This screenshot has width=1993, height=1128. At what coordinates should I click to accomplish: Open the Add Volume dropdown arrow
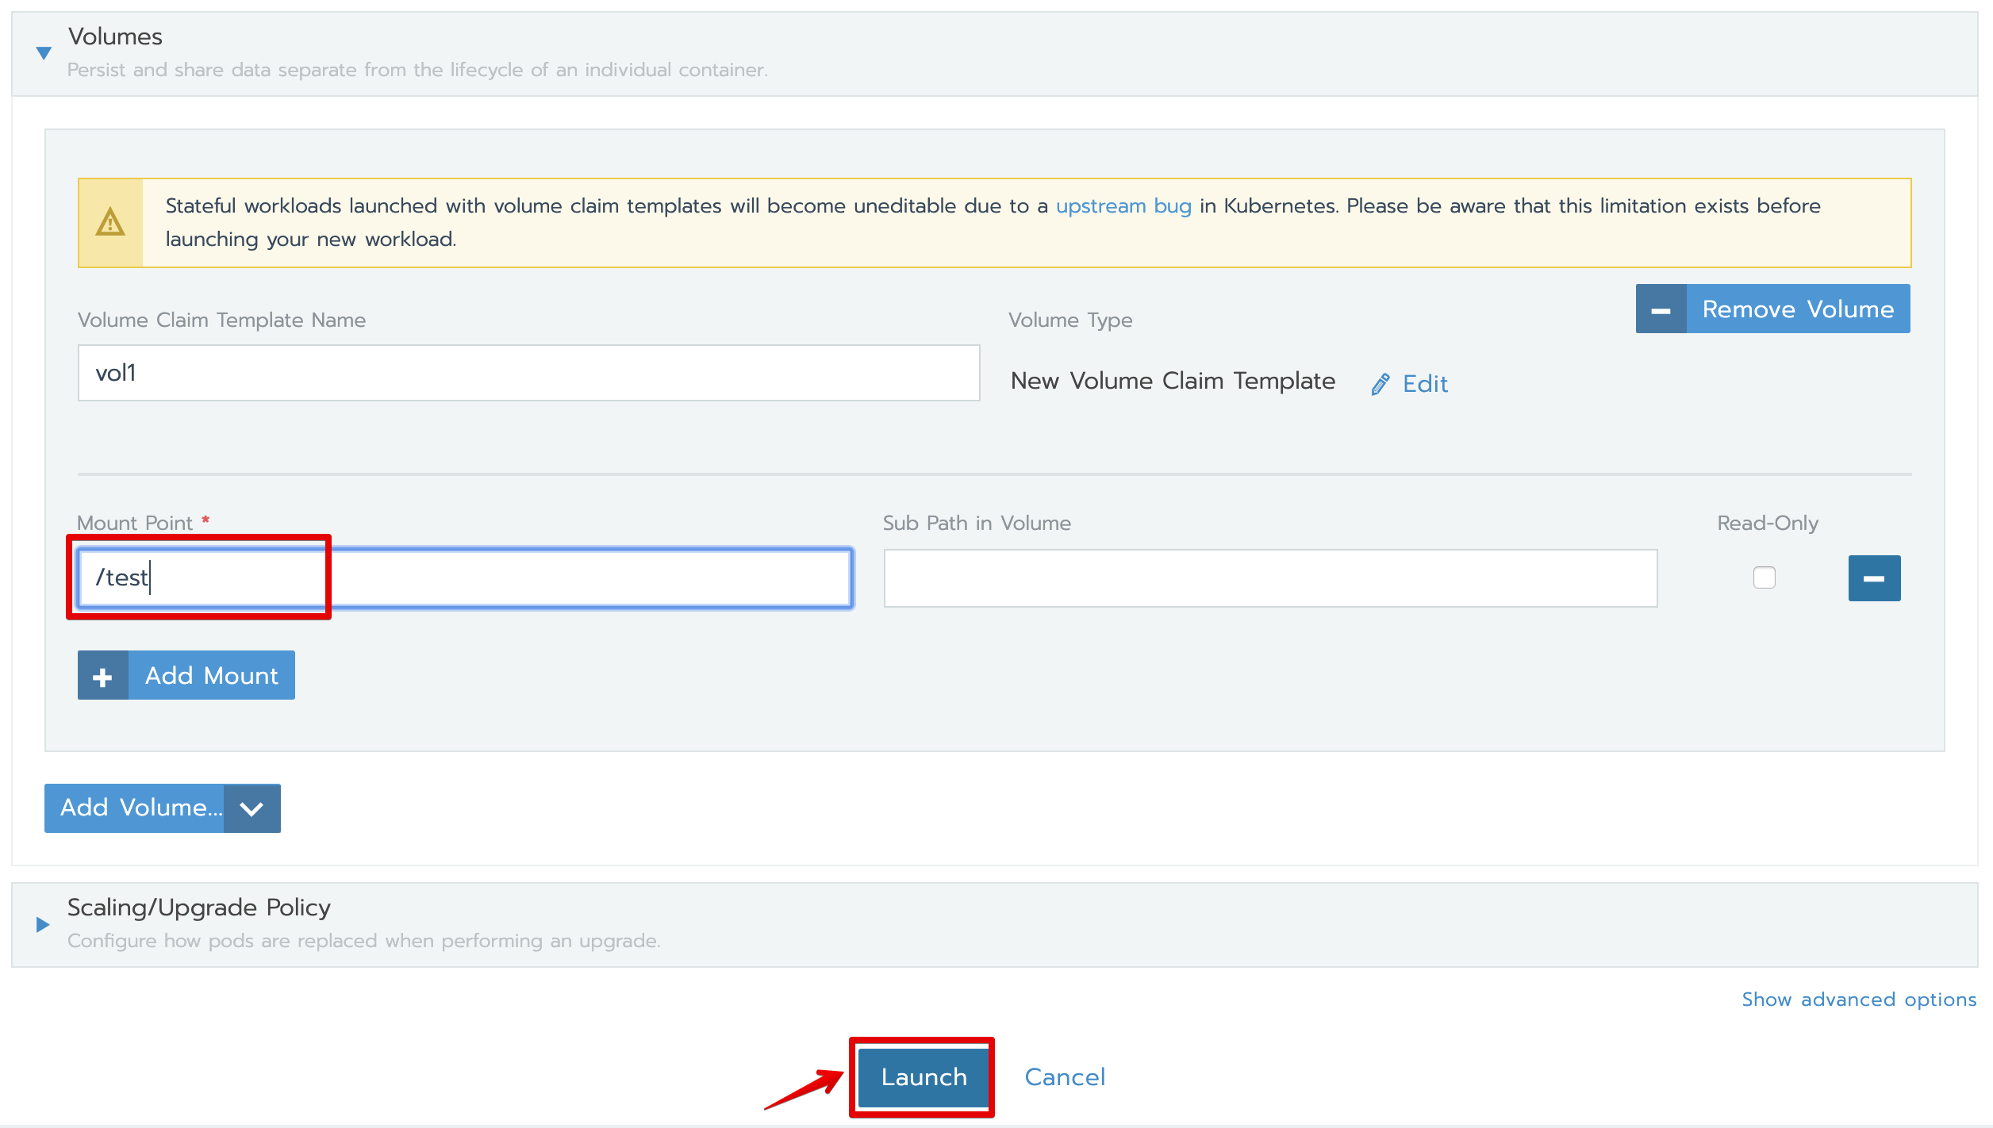252,808
